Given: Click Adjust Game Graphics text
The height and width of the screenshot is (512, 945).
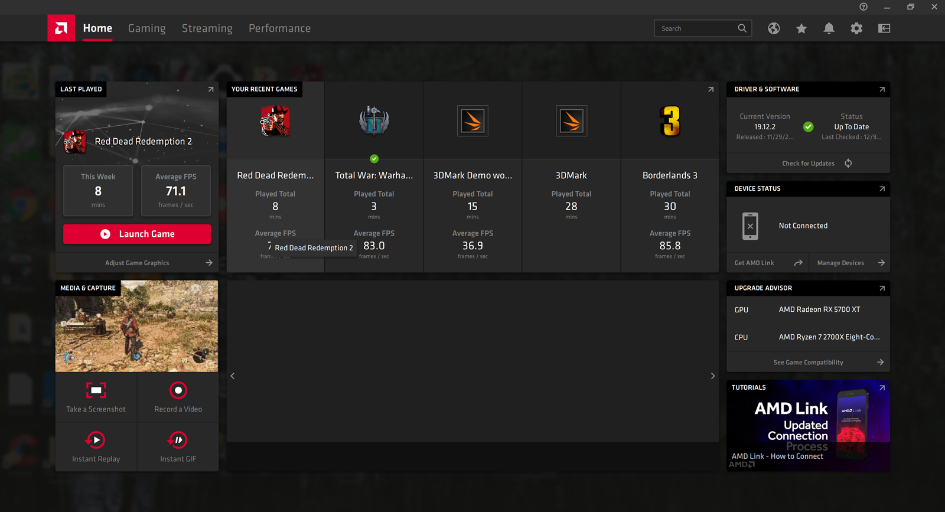Looking at the screenshot, I should [x=137, y=263].
